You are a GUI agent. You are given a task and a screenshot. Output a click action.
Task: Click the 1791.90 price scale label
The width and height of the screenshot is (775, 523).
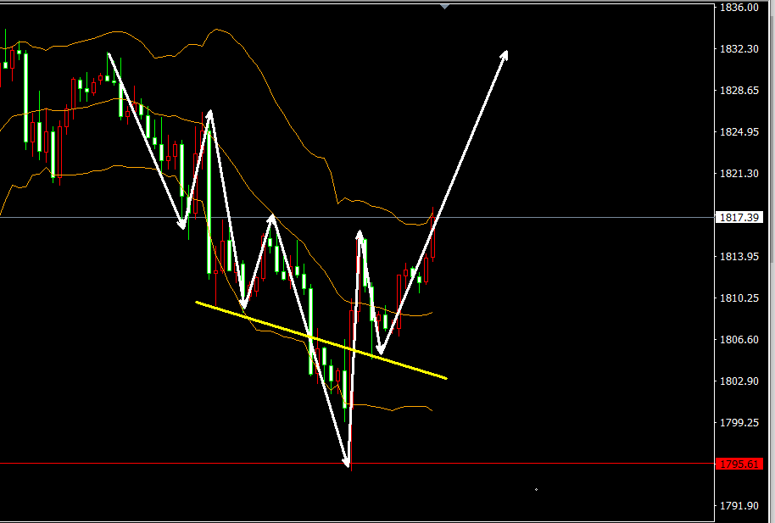[739, 506]
